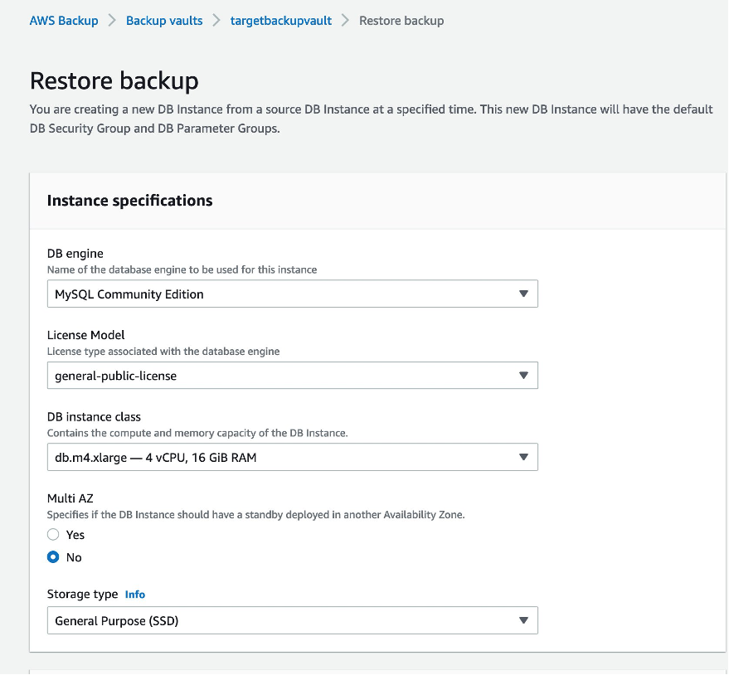Navigate to AWS Backup breadcrumb
Screen dimensions: 729x675
coord(64,20)
